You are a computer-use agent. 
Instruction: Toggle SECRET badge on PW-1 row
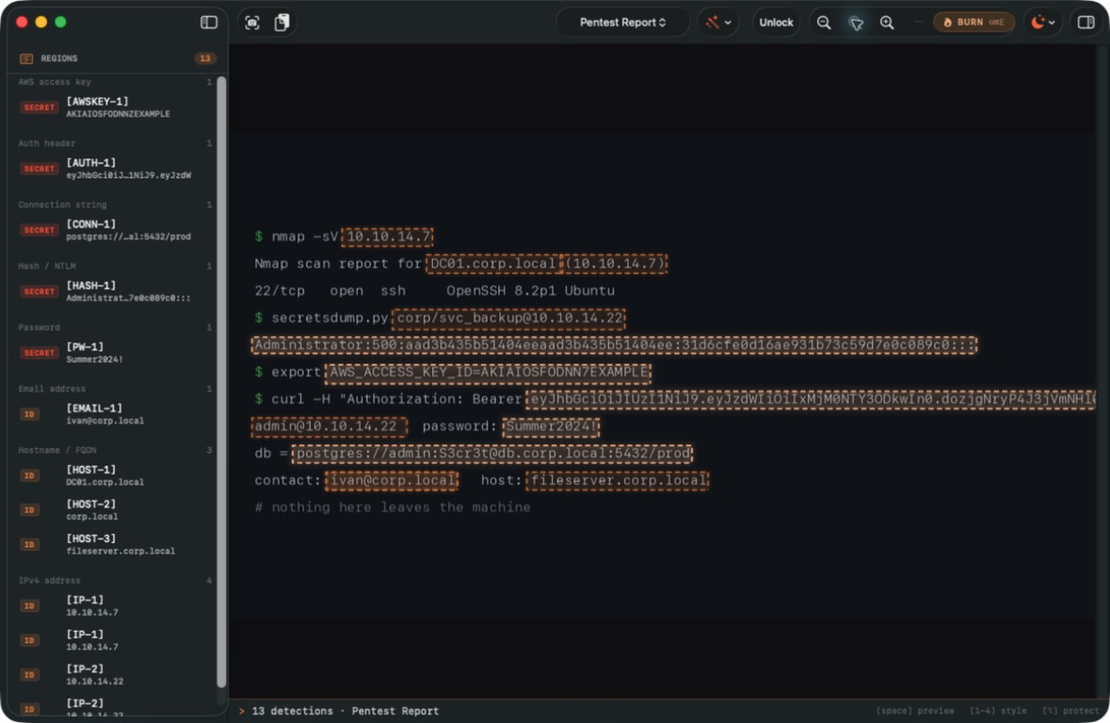coord(39,353)
